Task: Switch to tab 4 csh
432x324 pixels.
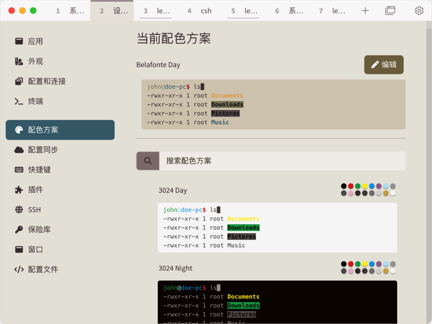Action: tap(200, 11)
